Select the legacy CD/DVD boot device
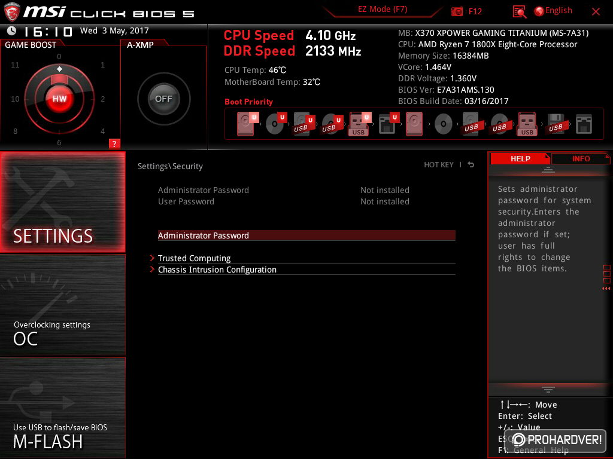 [x=444, y=124]
